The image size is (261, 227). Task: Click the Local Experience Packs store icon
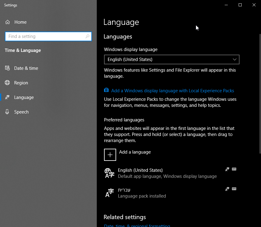pos(106,90)
